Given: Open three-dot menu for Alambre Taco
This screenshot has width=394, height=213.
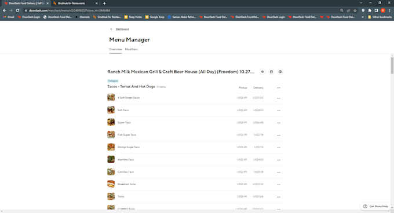Looking at the screenshot, I should coord(279,160).
